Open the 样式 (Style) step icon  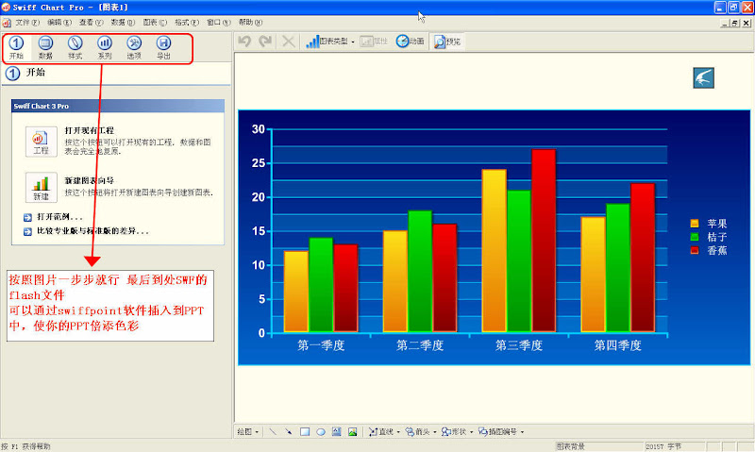click(75, 47)
